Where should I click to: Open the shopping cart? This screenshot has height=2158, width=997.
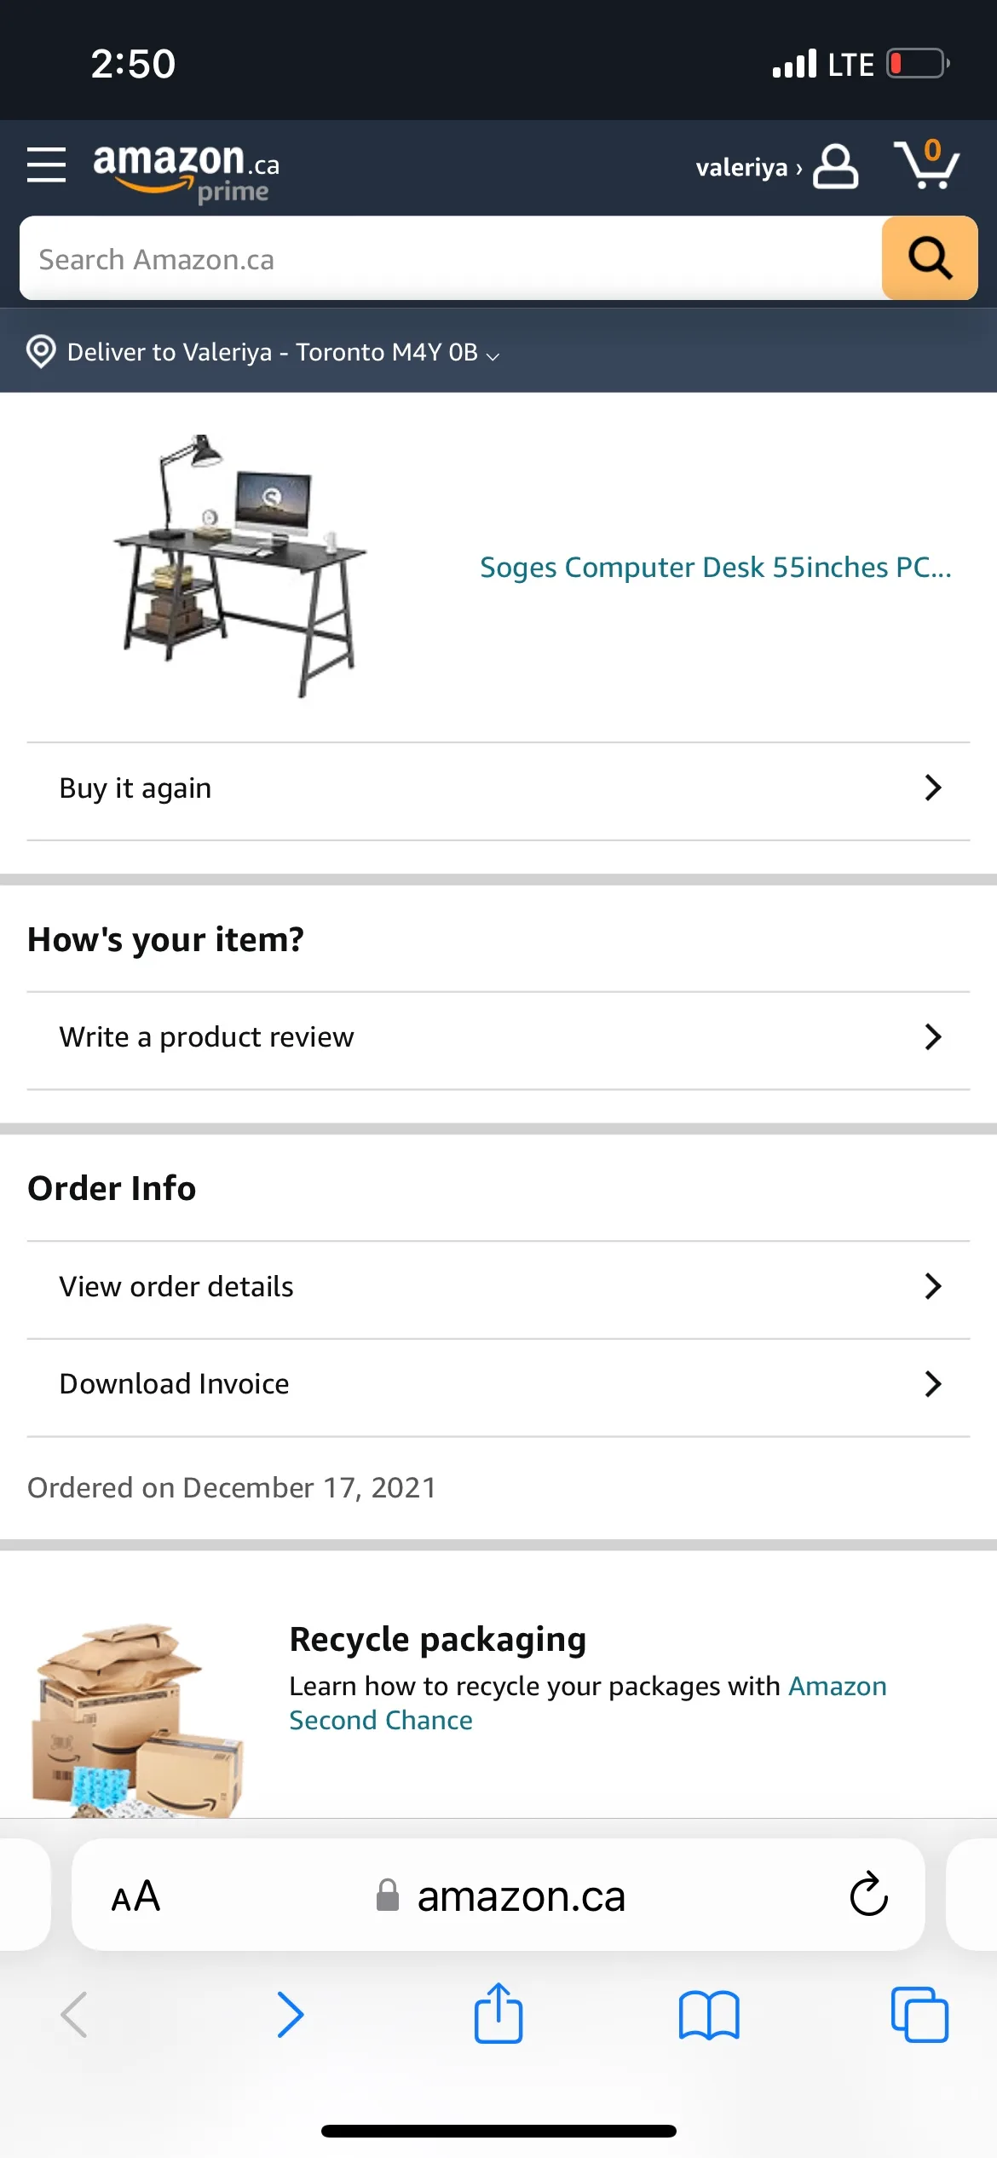tap(927, 164)
